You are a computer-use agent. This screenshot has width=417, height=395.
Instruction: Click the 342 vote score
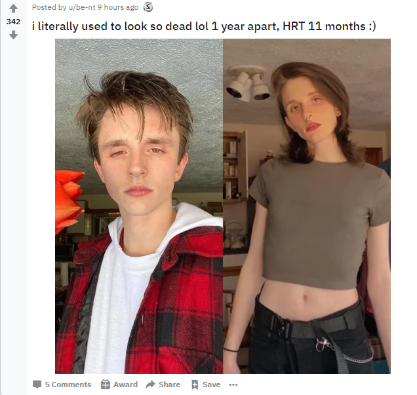click(13, 22)
